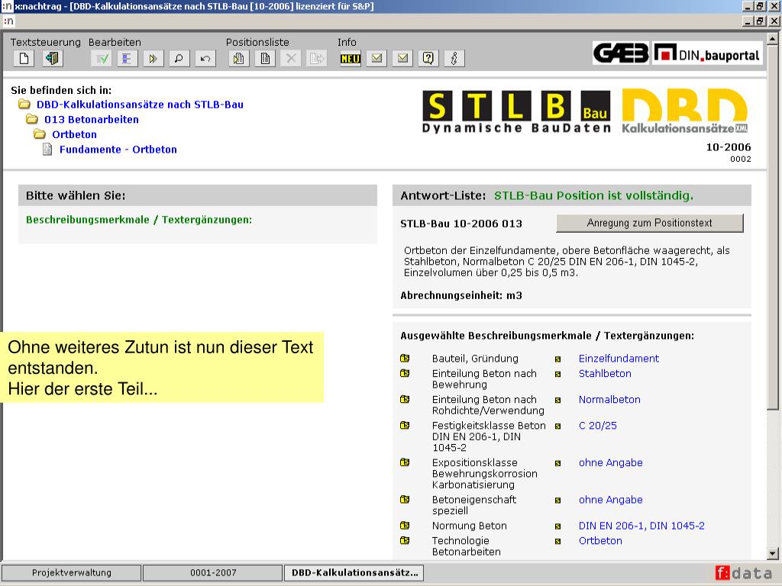This screenshot has width=782, height=586.
Task: Click the DIN.bauportal logo
Action: point(707,53)
